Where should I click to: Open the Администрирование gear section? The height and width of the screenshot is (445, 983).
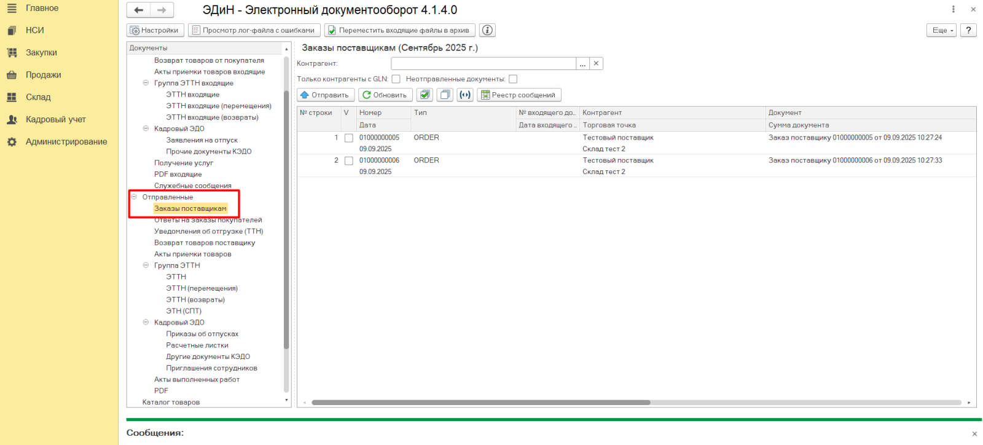(66, 141)
